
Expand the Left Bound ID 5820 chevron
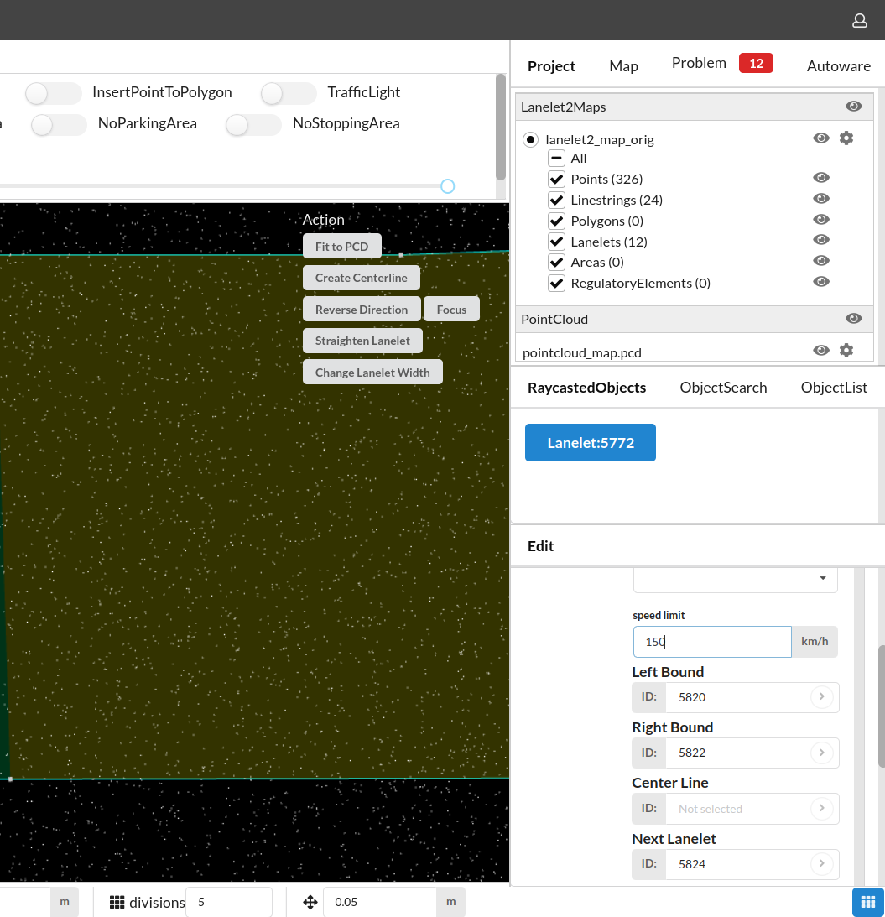pos(821,697)
